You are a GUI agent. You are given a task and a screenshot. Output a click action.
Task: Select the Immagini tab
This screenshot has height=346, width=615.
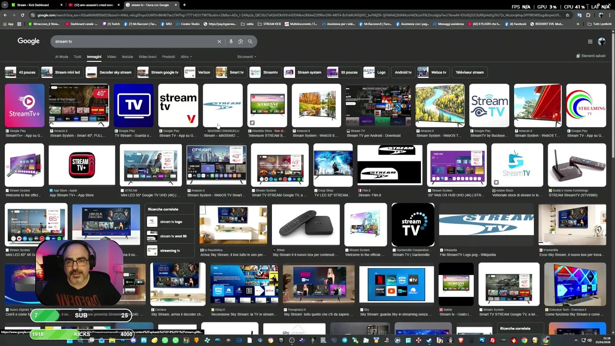(x=94, y=57)
